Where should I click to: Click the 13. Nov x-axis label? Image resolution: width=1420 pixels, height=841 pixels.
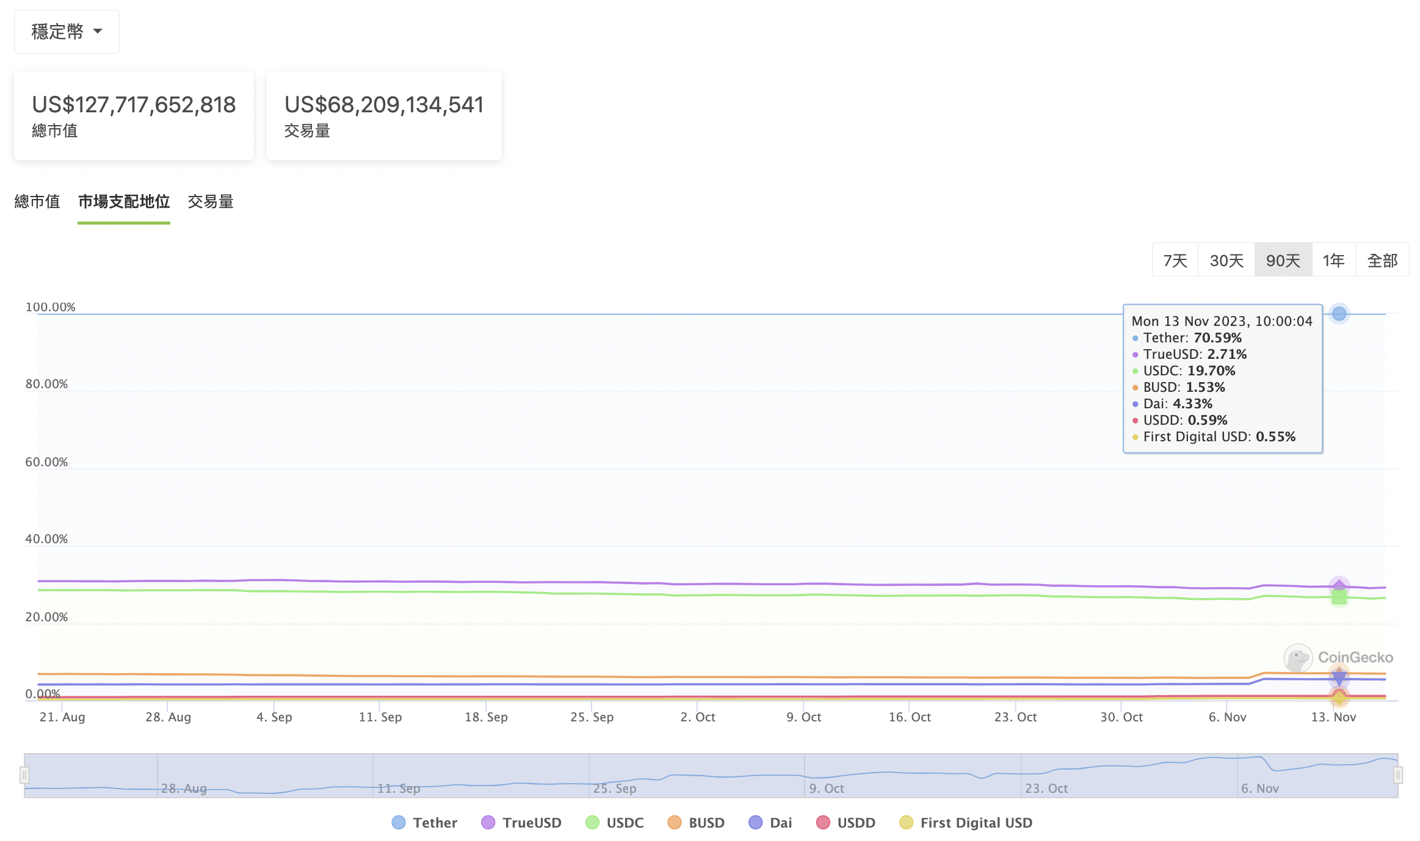[x=1333, y=717]
